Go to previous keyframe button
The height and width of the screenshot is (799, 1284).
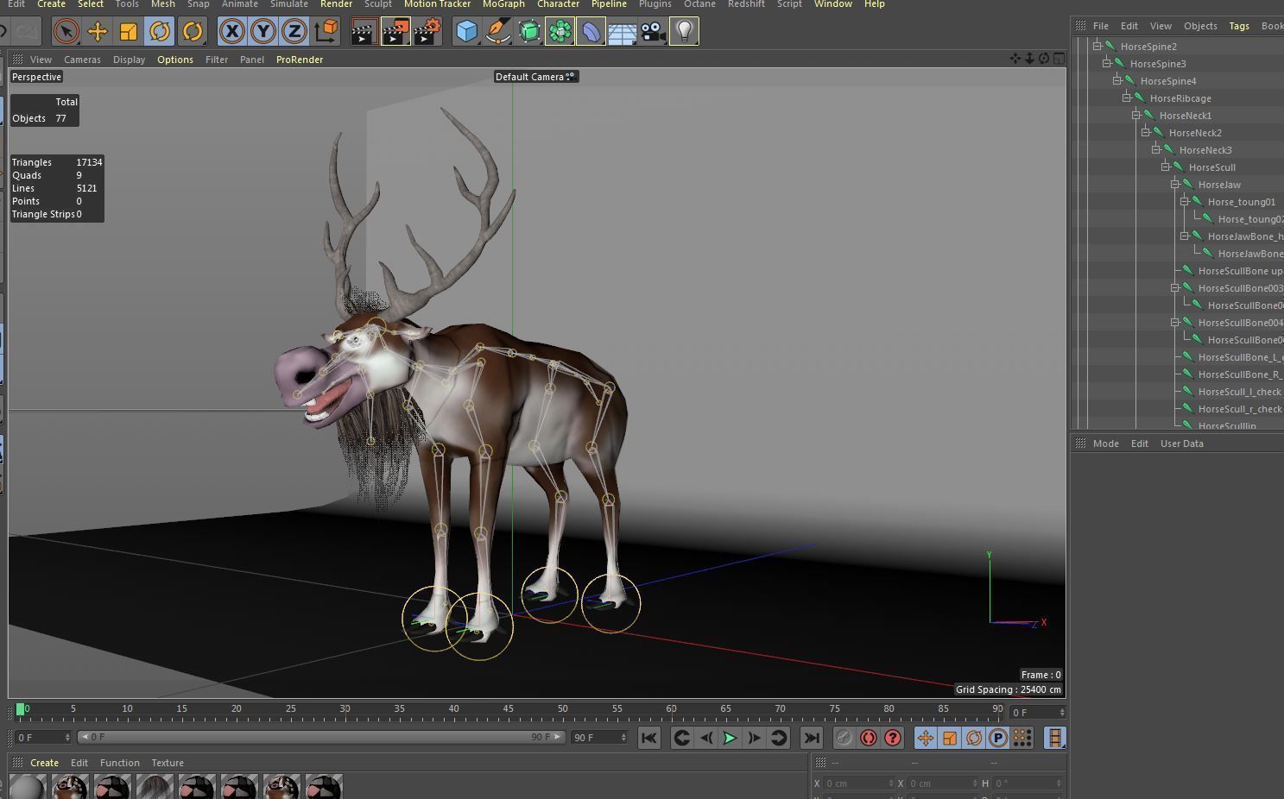coord(681,738)
